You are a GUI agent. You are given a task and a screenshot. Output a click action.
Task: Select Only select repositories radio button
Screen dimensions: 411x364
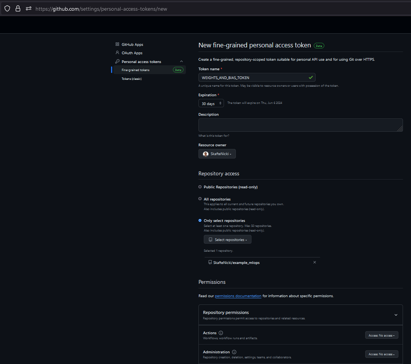pos(200,220)
